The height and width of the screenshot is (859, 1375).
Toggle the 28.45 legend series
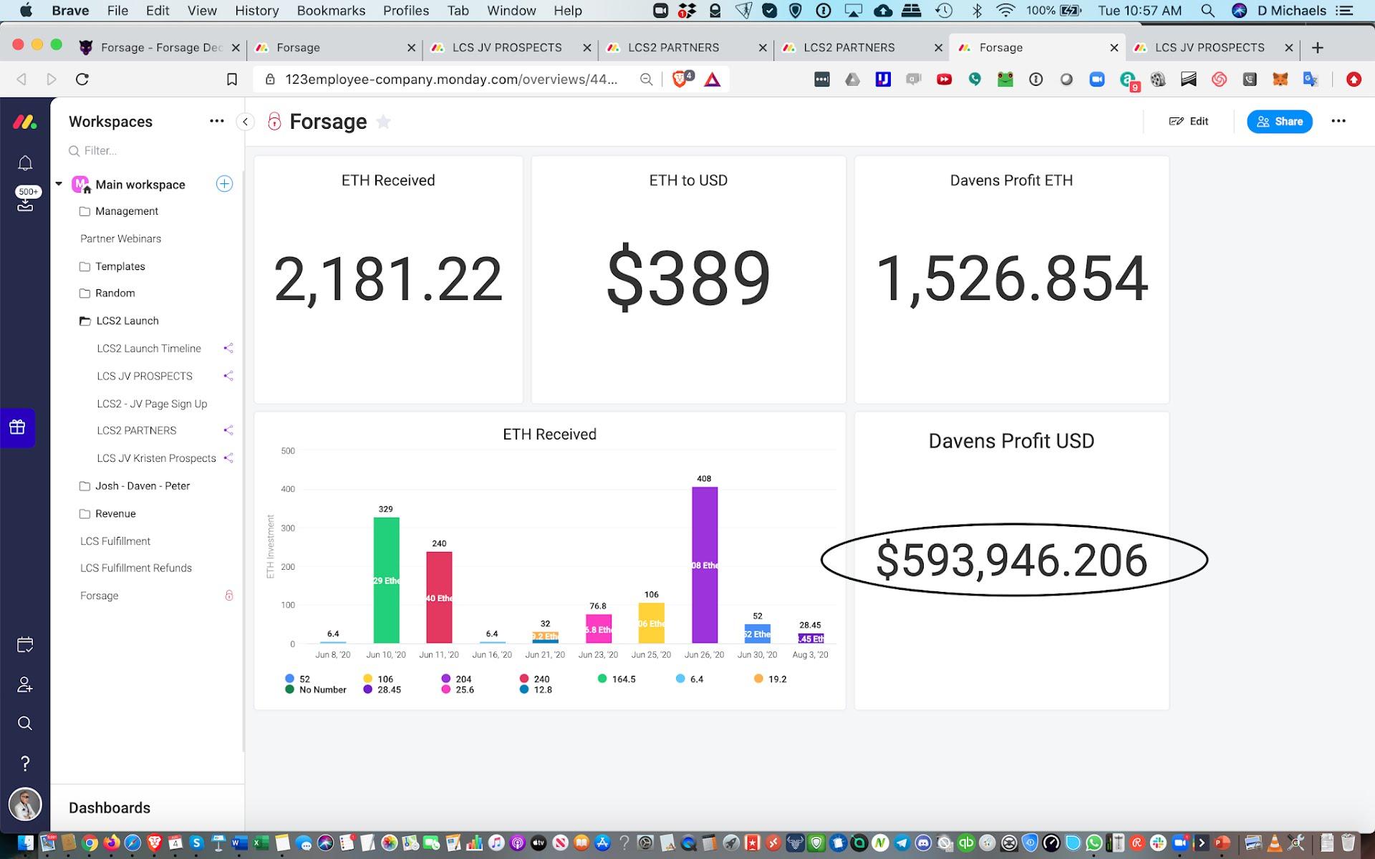(x=382, y=689)
